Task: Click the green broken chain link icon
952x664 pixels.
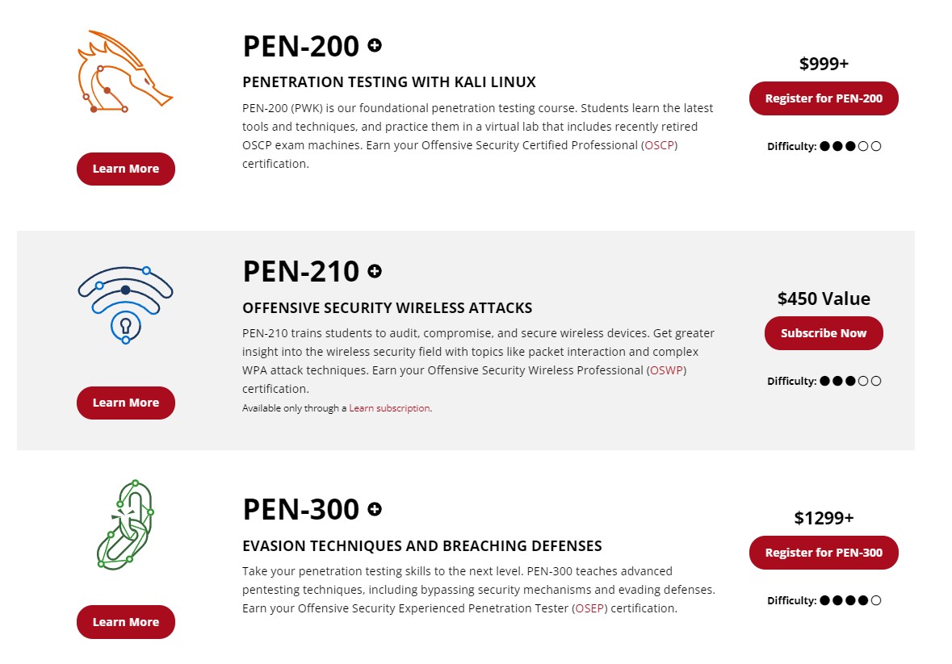Action: [126, 525]
